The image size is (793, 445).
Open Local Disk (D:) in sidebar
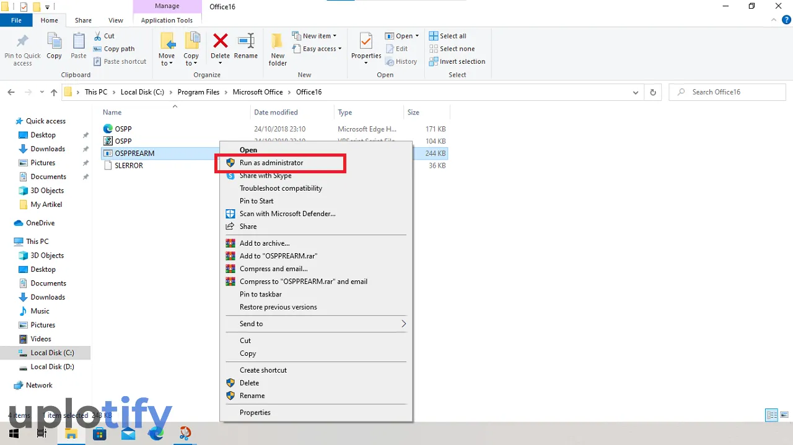pyautogui.click(x=52, y=367)
